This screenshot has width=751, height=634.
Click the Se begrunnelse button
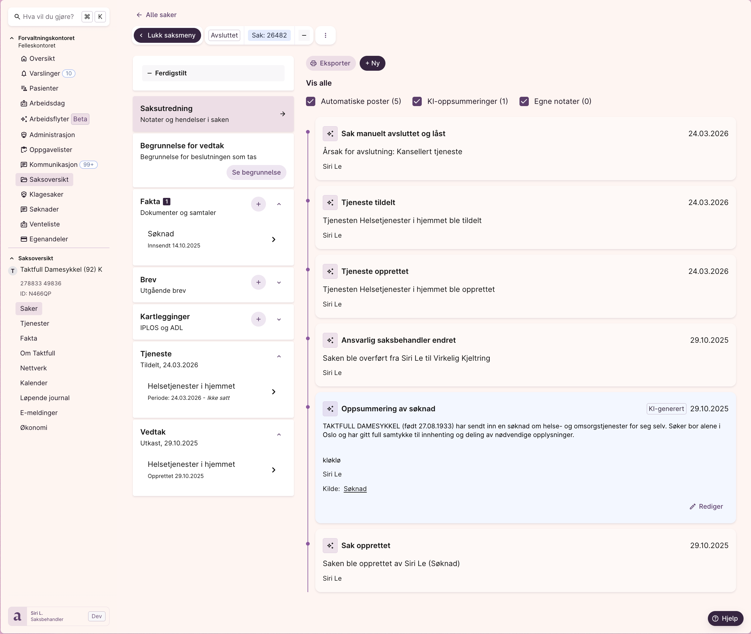click(x=256, y=172)
